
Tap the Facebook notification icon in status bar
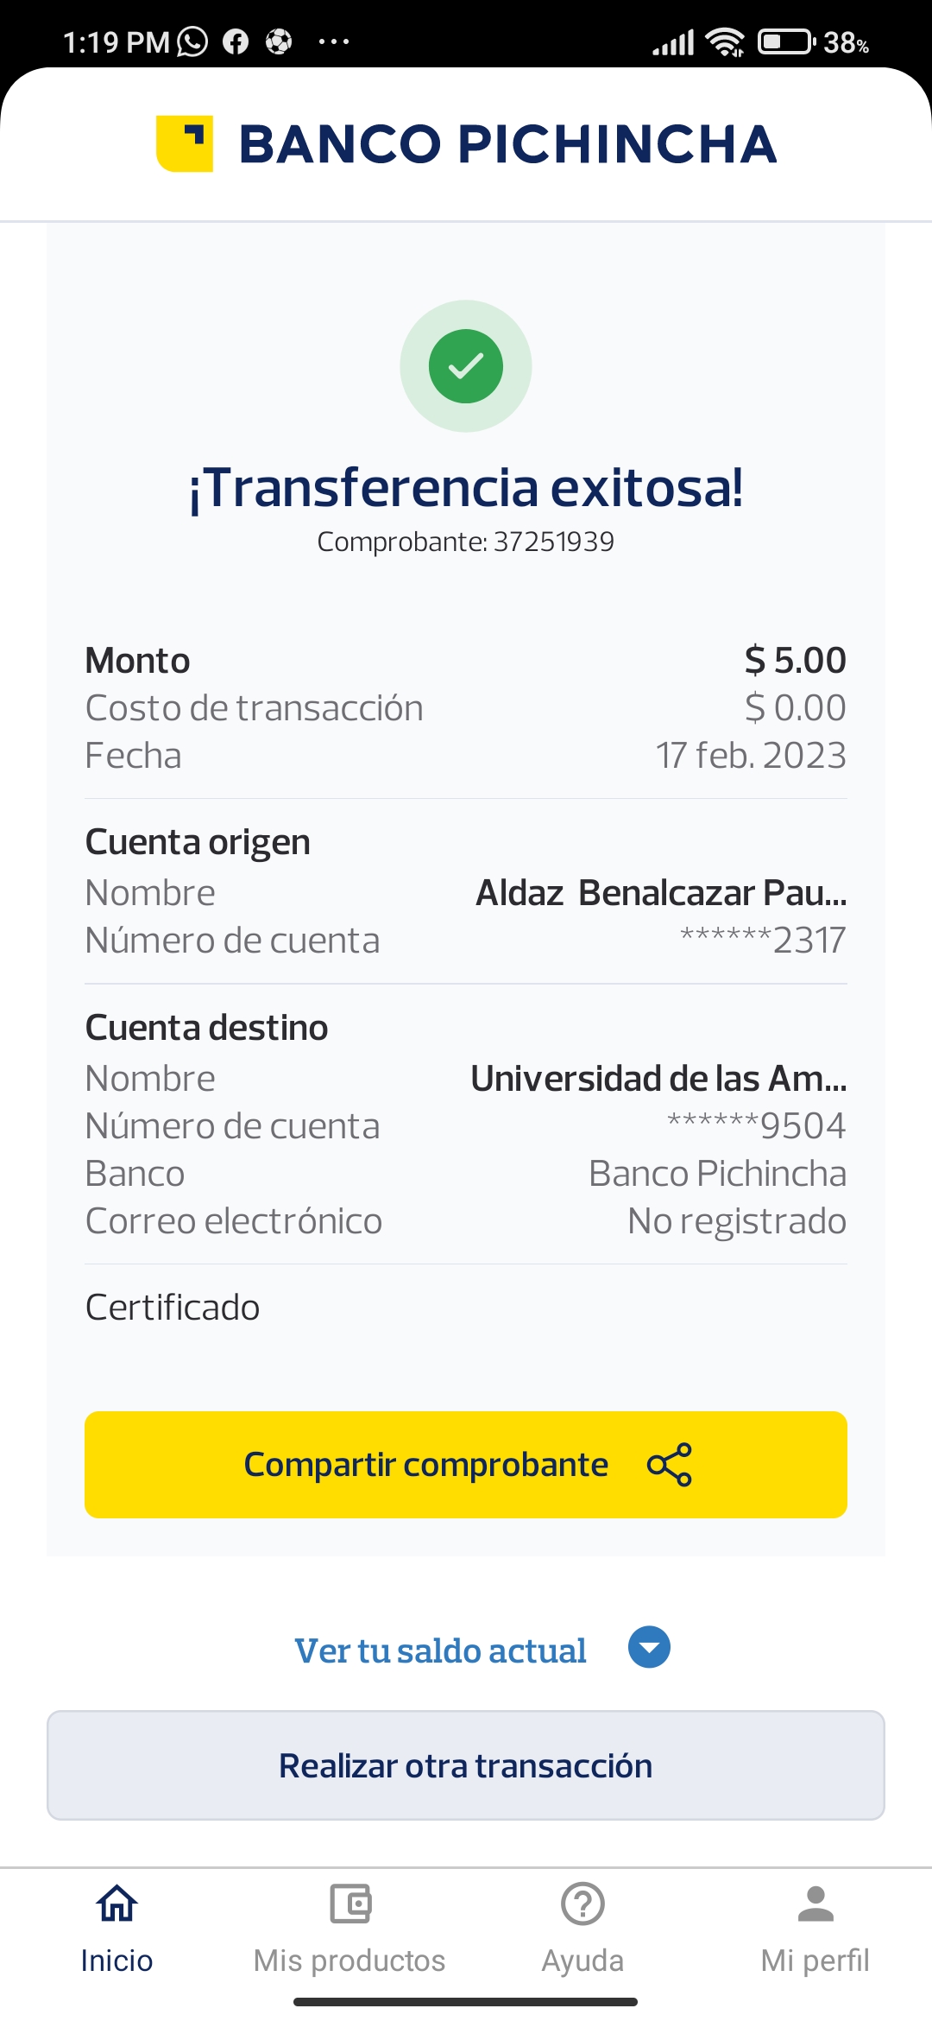pyautogui.click(x=235, y=41)
